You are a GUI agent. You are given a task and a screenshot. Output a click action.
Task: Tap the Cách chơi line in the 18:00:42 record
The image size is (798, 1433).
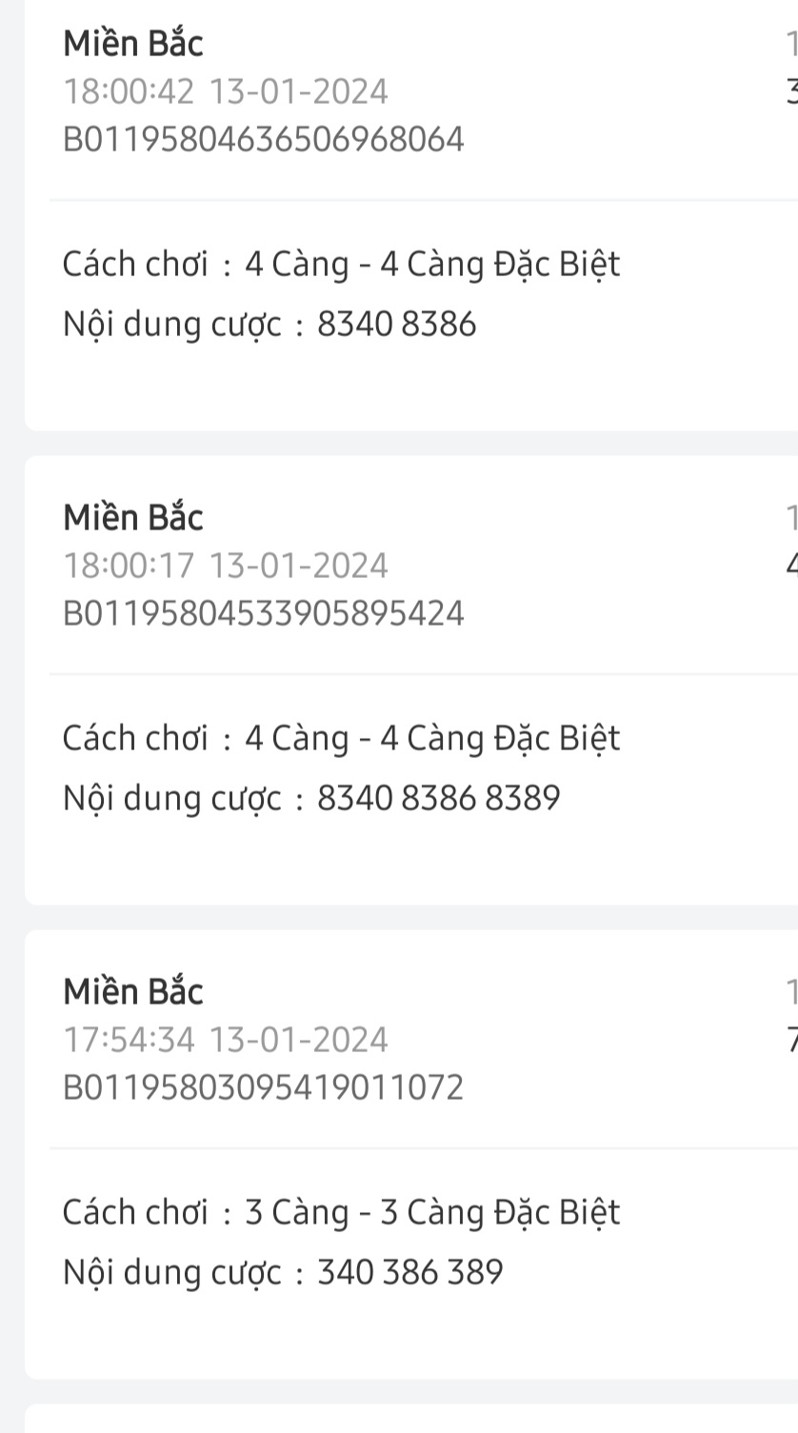point(341,263)
